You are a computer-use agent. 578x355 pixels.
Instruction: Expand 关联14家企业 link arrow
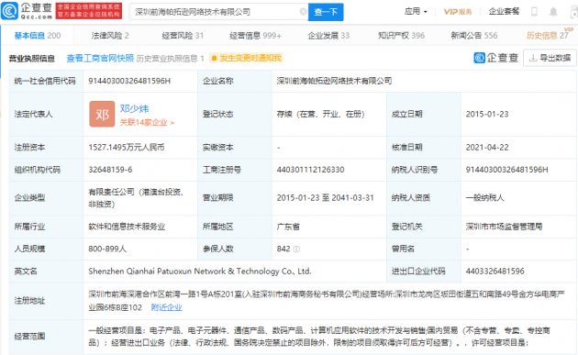(172, 123)
